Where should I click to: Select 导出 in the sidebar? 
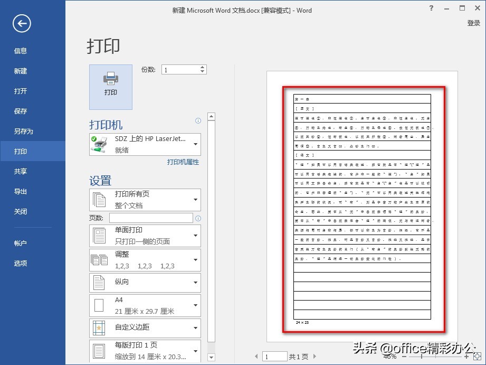(x=21, y=192)
